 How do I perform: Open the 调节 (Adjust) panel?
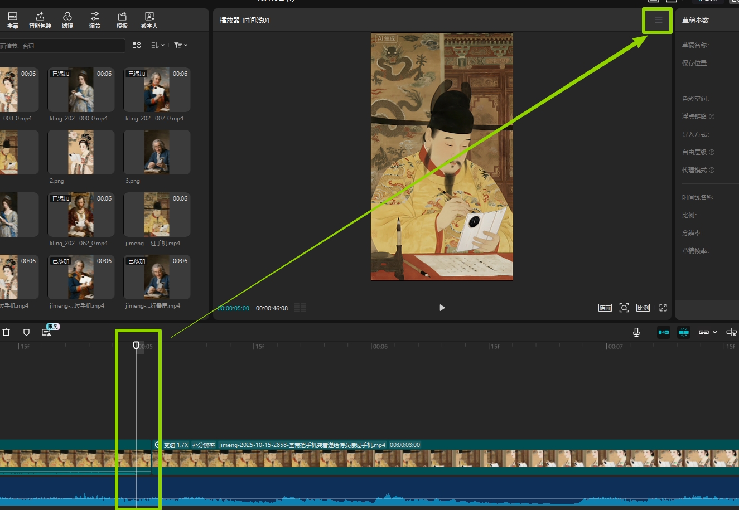click(95, 20)
